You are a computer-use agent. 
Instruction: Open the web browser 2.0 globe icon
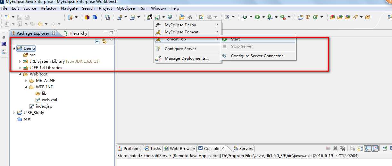pos(107,17)
